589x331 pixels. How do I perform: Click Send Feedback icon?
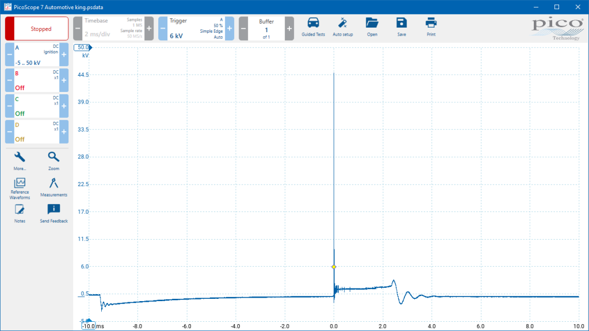[x=53, y=214]
